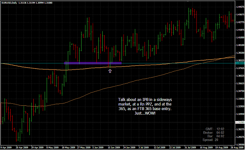Click the 1.28500 price axis label
The height and width of the screenshot is (150, 245).
pos(240,145)
